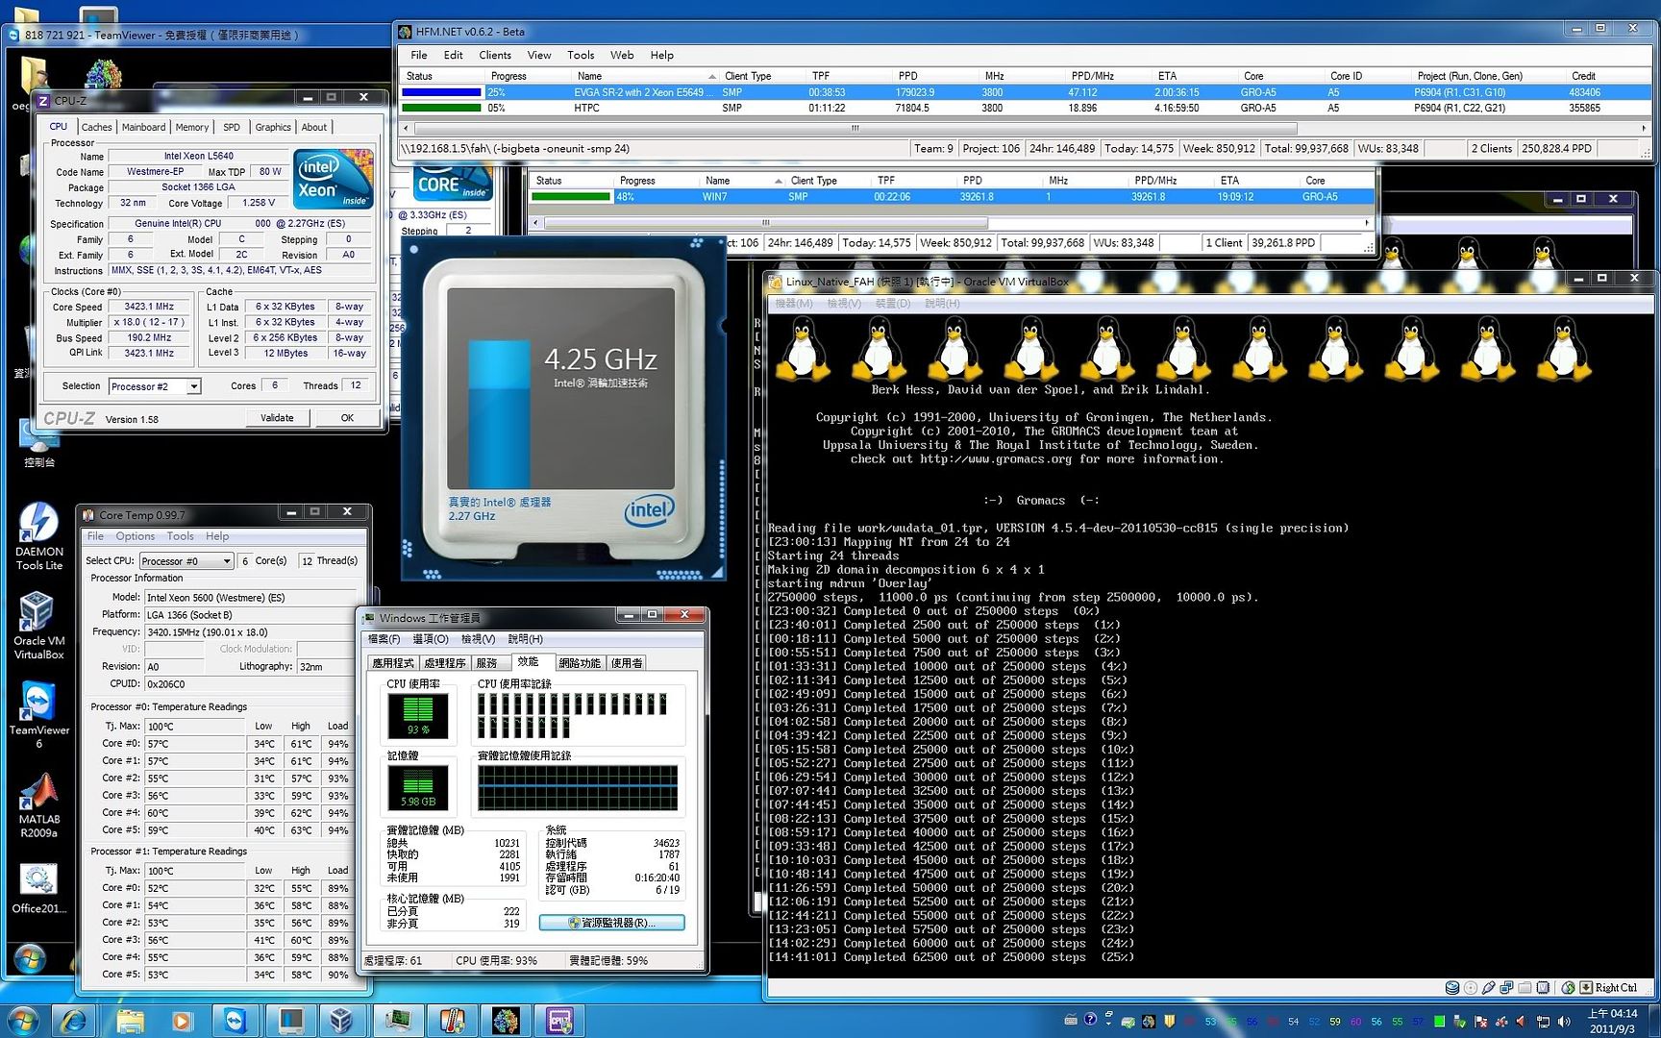Image resolution: width=1661 pixels, height=1038 pixels.
Task: Open HFM.NET Clients menu
Action: [495, 56]
